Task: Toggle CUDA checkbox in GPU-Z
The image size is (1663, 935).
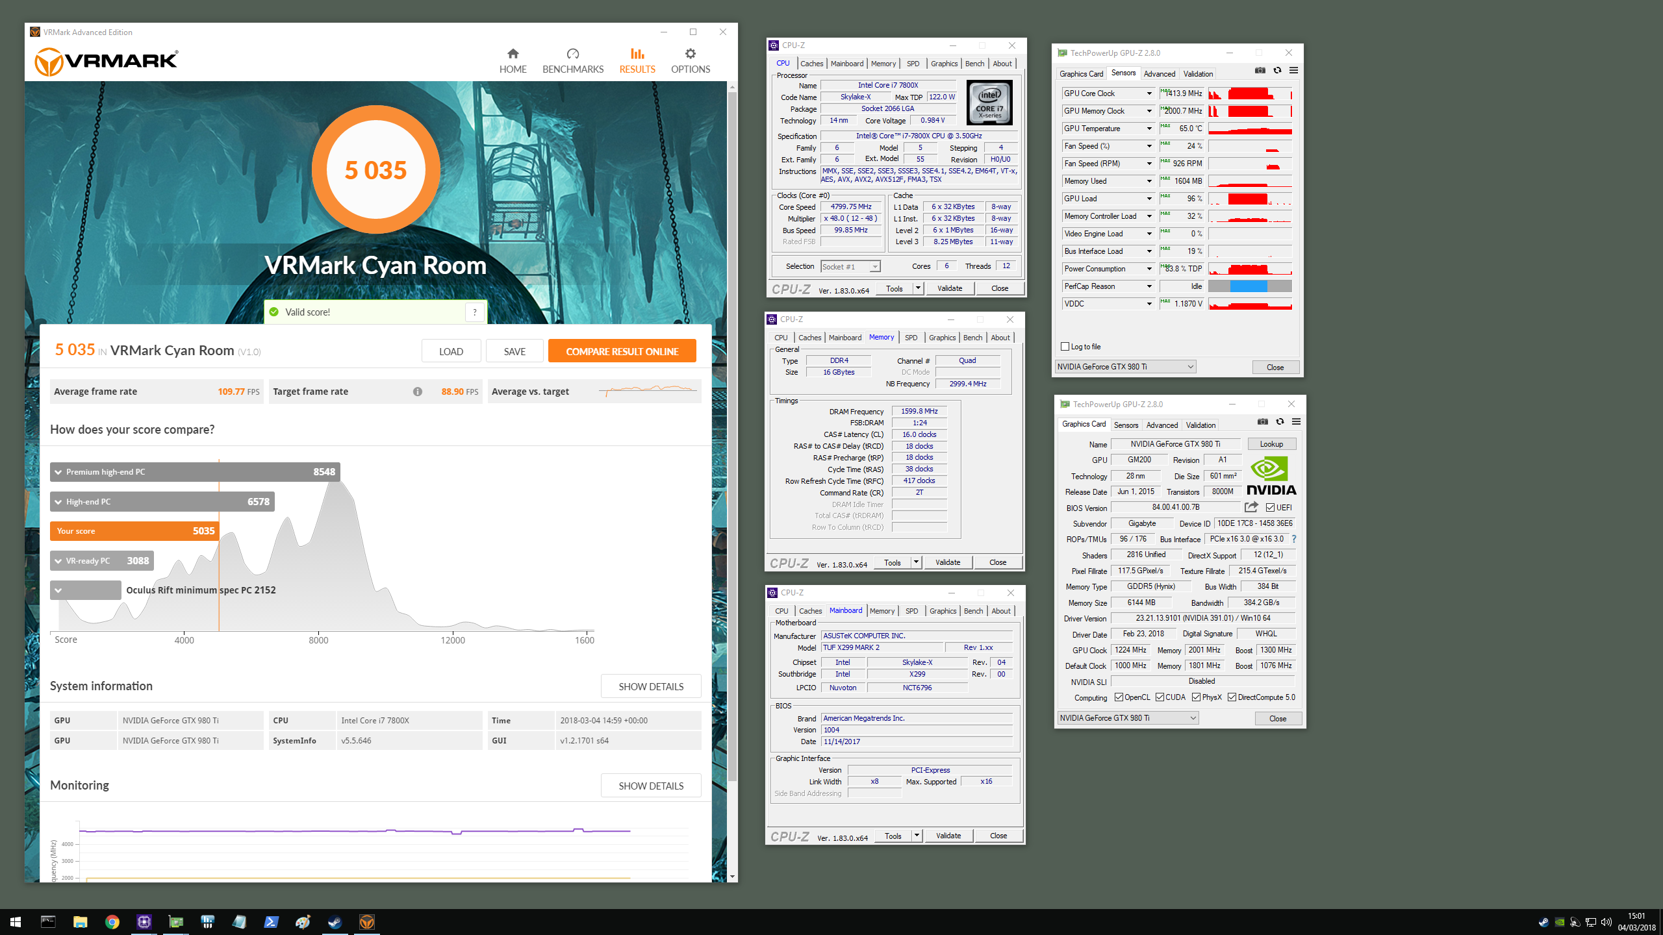Action: [1160, 697]
